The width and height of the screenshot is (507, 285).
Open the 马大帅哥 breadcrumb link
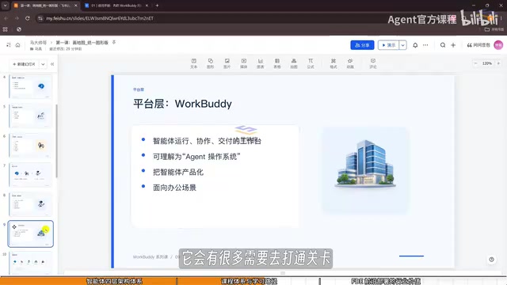tap(38, 43)
